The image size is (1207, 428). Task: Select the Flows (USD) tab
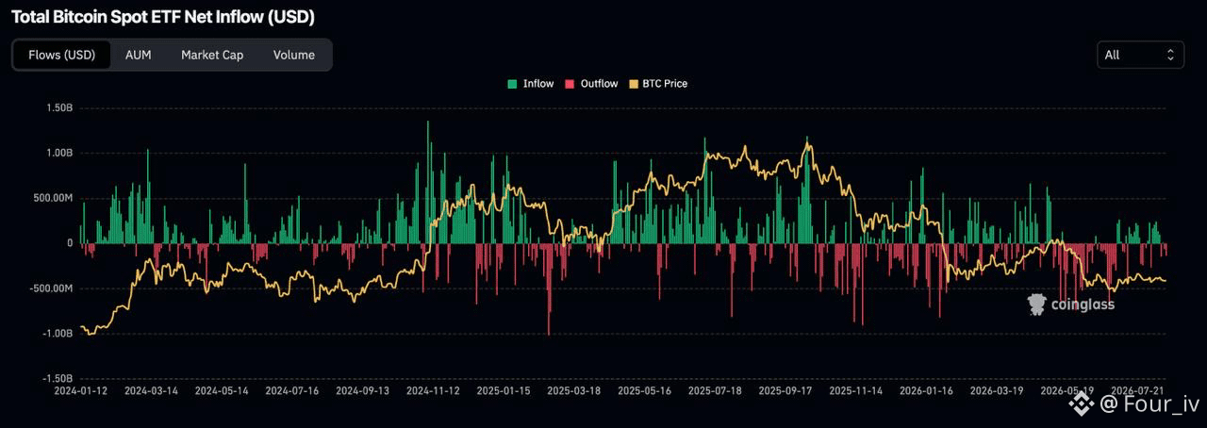[62, 55]
